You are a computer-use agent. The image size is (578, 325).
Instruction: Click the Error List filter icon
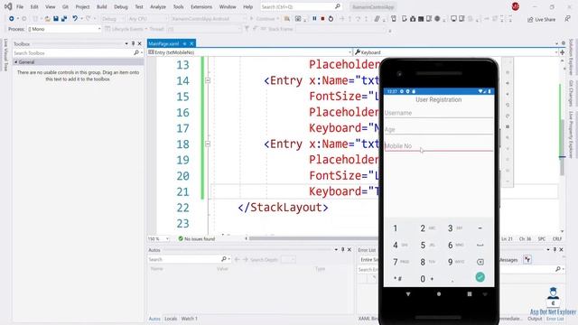[527, 260]
